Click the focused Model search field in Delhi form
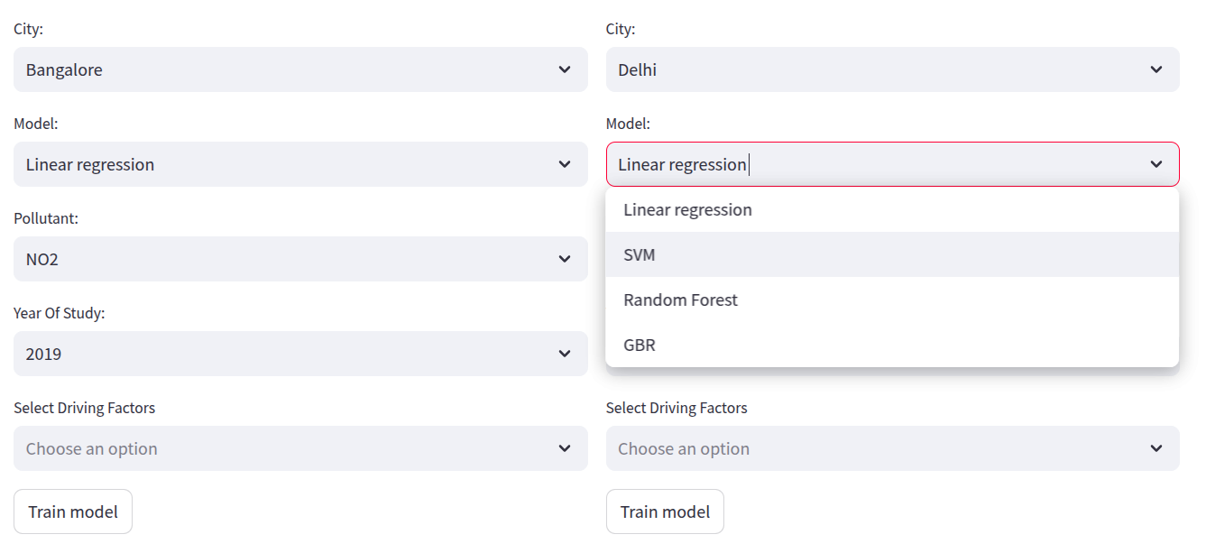The width and height of the screenshot is (1206, 553). click(866, 164)
